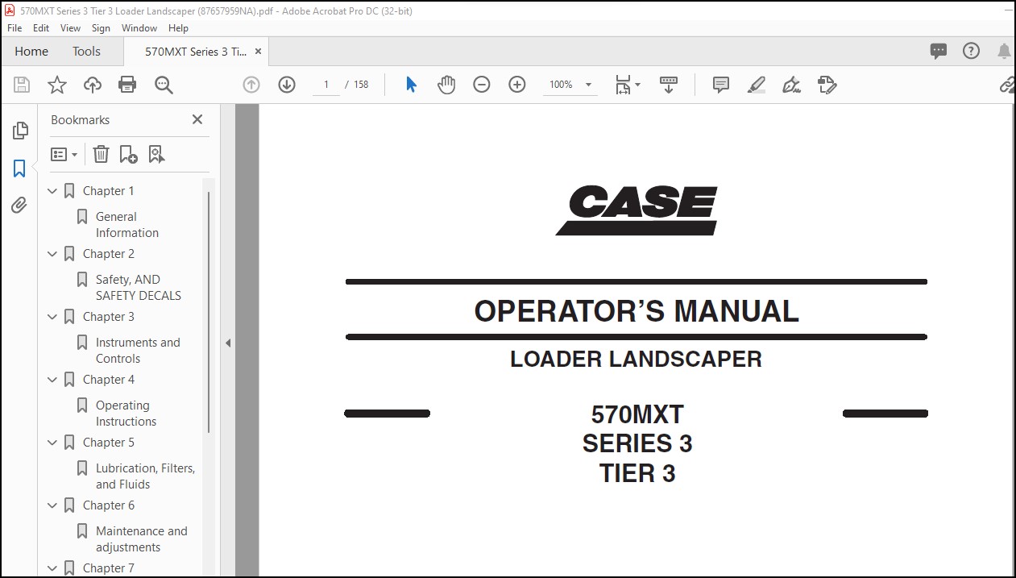Zoom out with minus icon

[x=482, y=85]
